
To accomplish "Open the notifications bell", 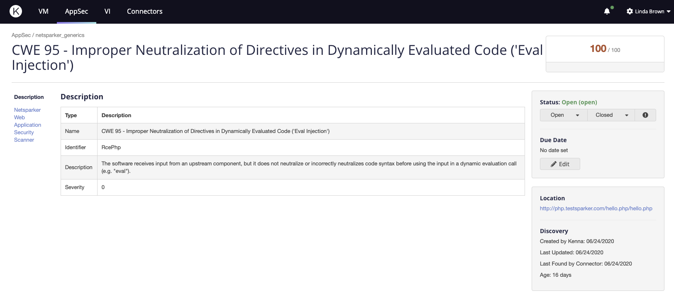I will click(x=607, y=11).
